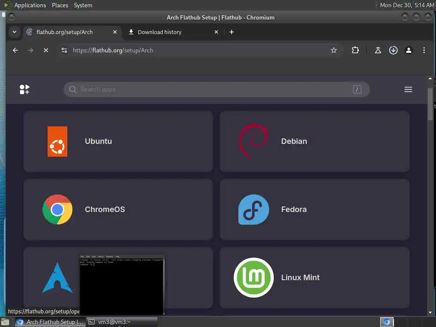Show downloads from toolbar icon
436x327 pixels.
tap(393, 50)
